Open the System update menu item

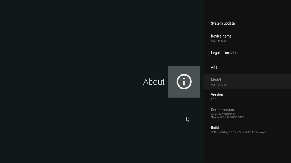tap(223, 23)
